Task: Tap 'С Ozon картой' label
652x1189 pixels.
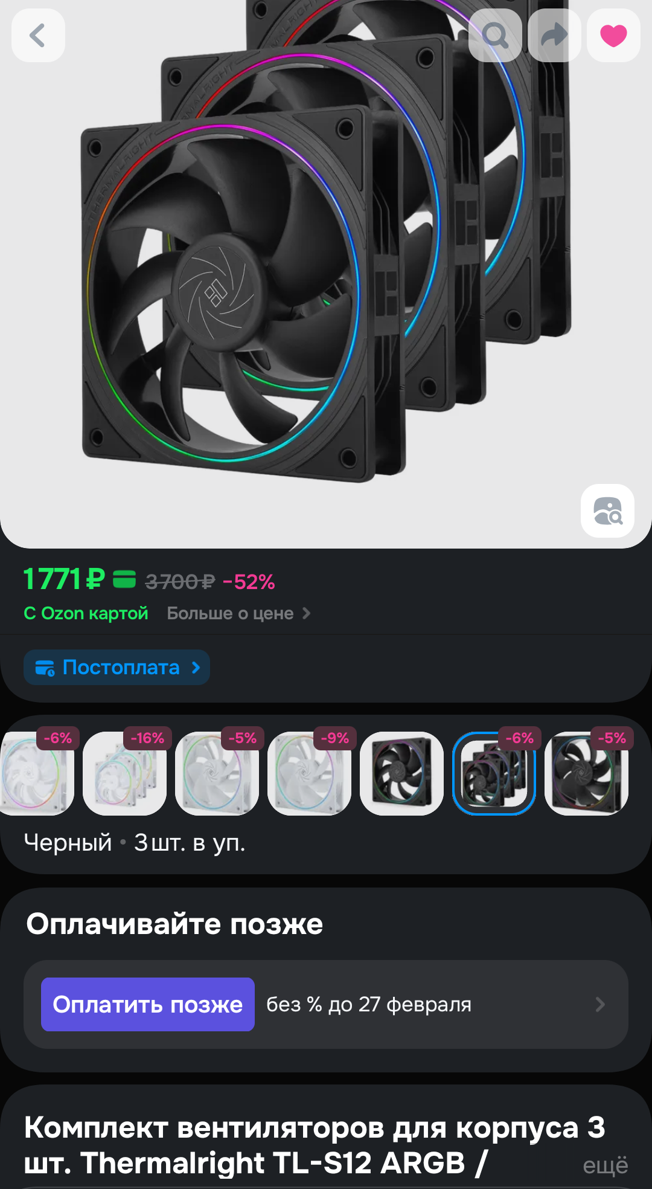Action: pos(86,613)
